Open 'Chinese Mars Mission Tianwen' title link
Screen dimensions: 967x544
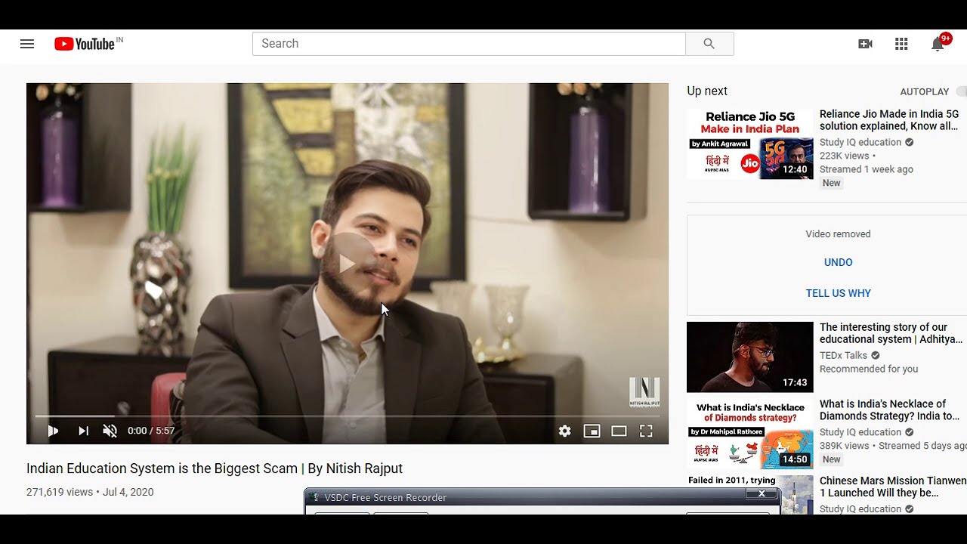(x=893, y=487)
